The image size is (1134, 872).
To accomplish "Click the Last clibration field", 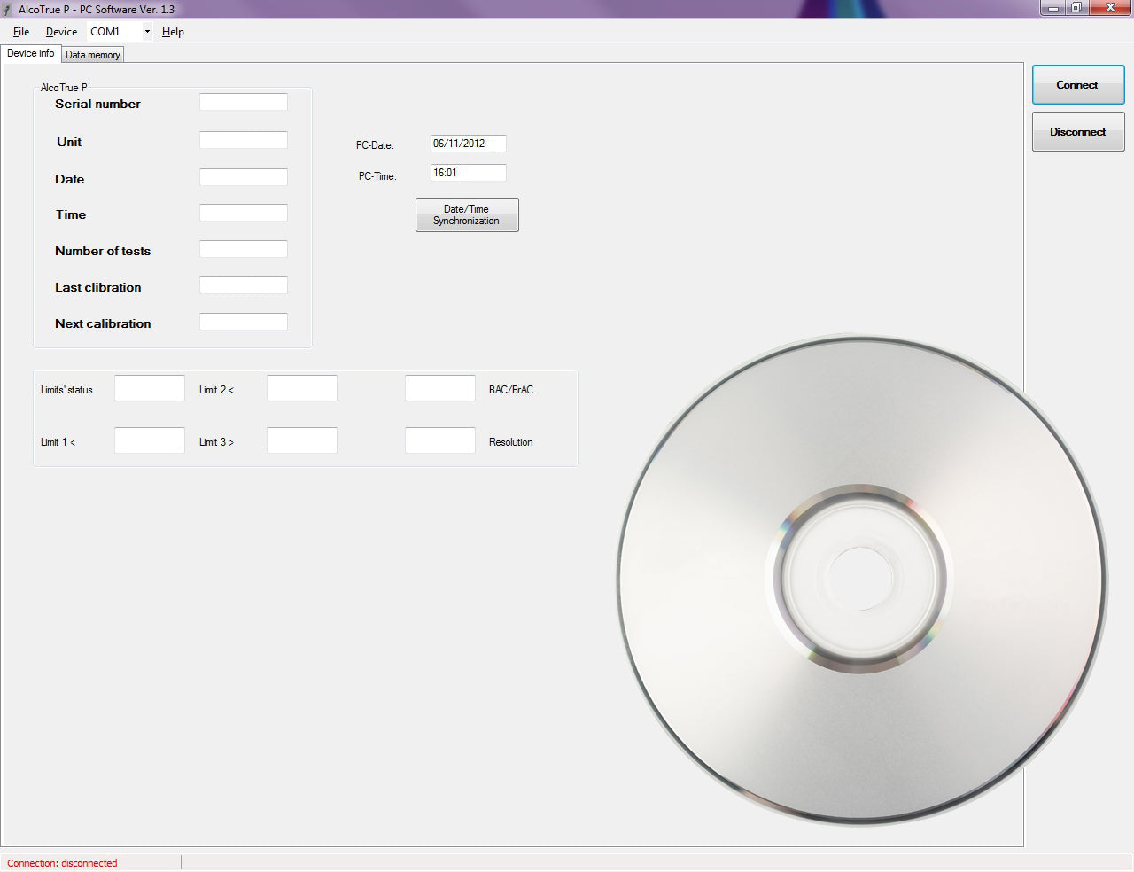I will click(x=244, y=285).
